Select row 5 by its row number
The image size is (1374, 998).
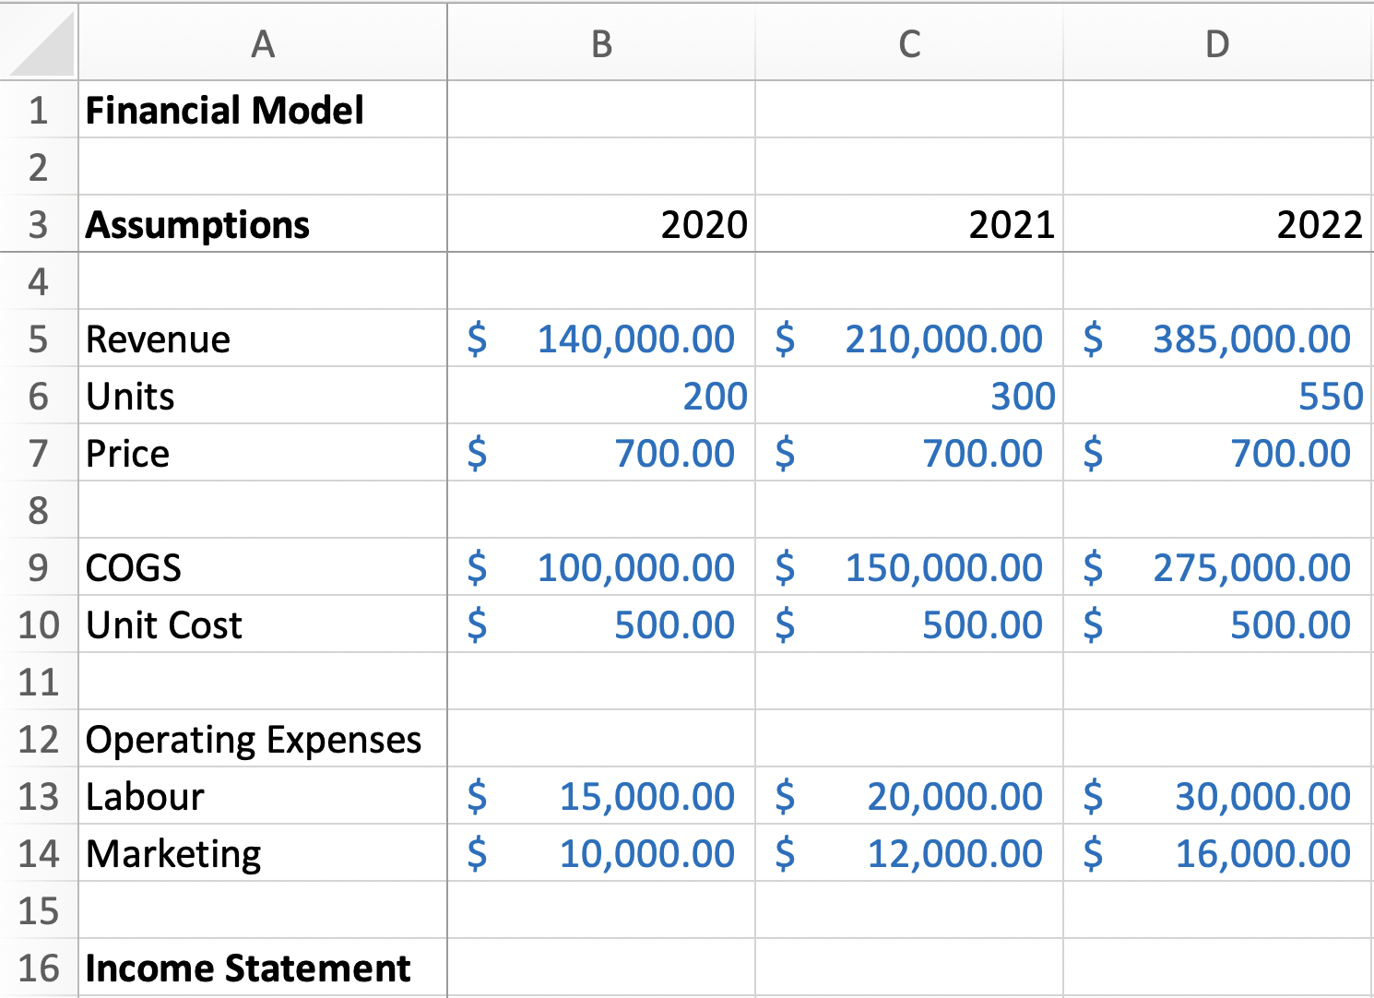(41, 339)
